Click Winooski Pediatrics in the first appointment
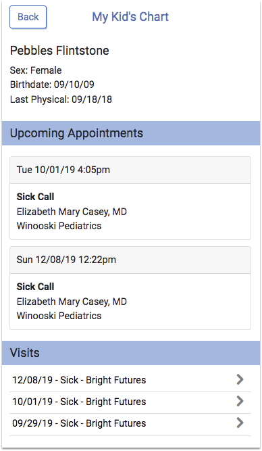The height and width of the screenshot is (451, 262). click(59, 226)
